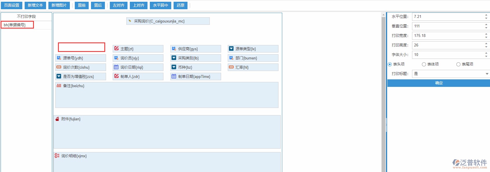Open 页面设置 page settings

tap(12, 5)
